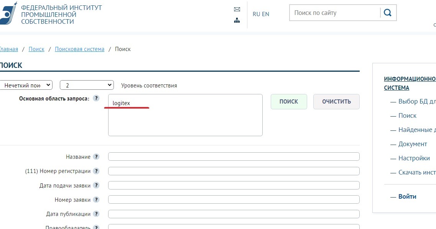Focus the Дата публикации input field
The height and width of the screenshot is (229, 436).
pyautogui.click(x=234, y=214)
